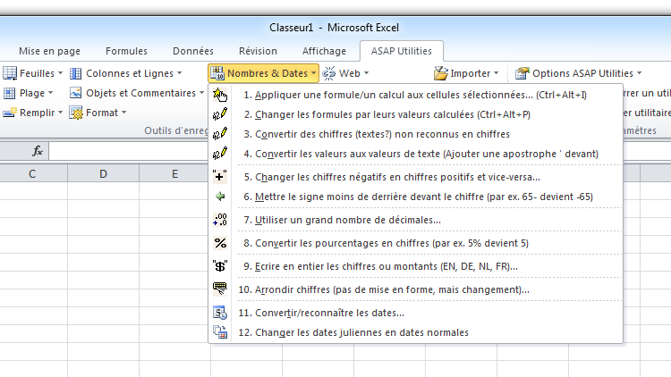
Task: Click the decimals icon of item 7
Action: (220, 220)
